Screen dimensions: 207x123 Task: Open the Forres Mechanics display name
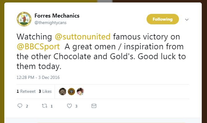pyautogui.click(x=57, y=16)
